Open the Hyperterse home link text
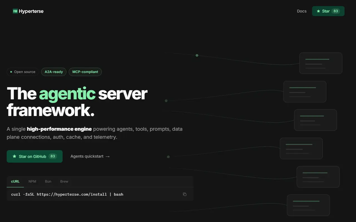356x222 pixels. click(x=31, y=11)
